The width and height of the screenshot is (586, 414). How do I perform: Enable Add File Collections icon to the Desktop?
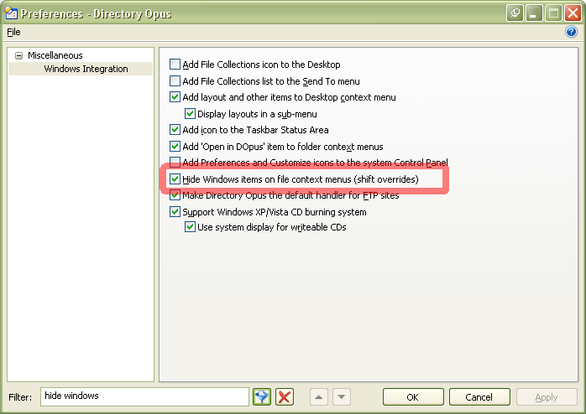pos(175,65)
